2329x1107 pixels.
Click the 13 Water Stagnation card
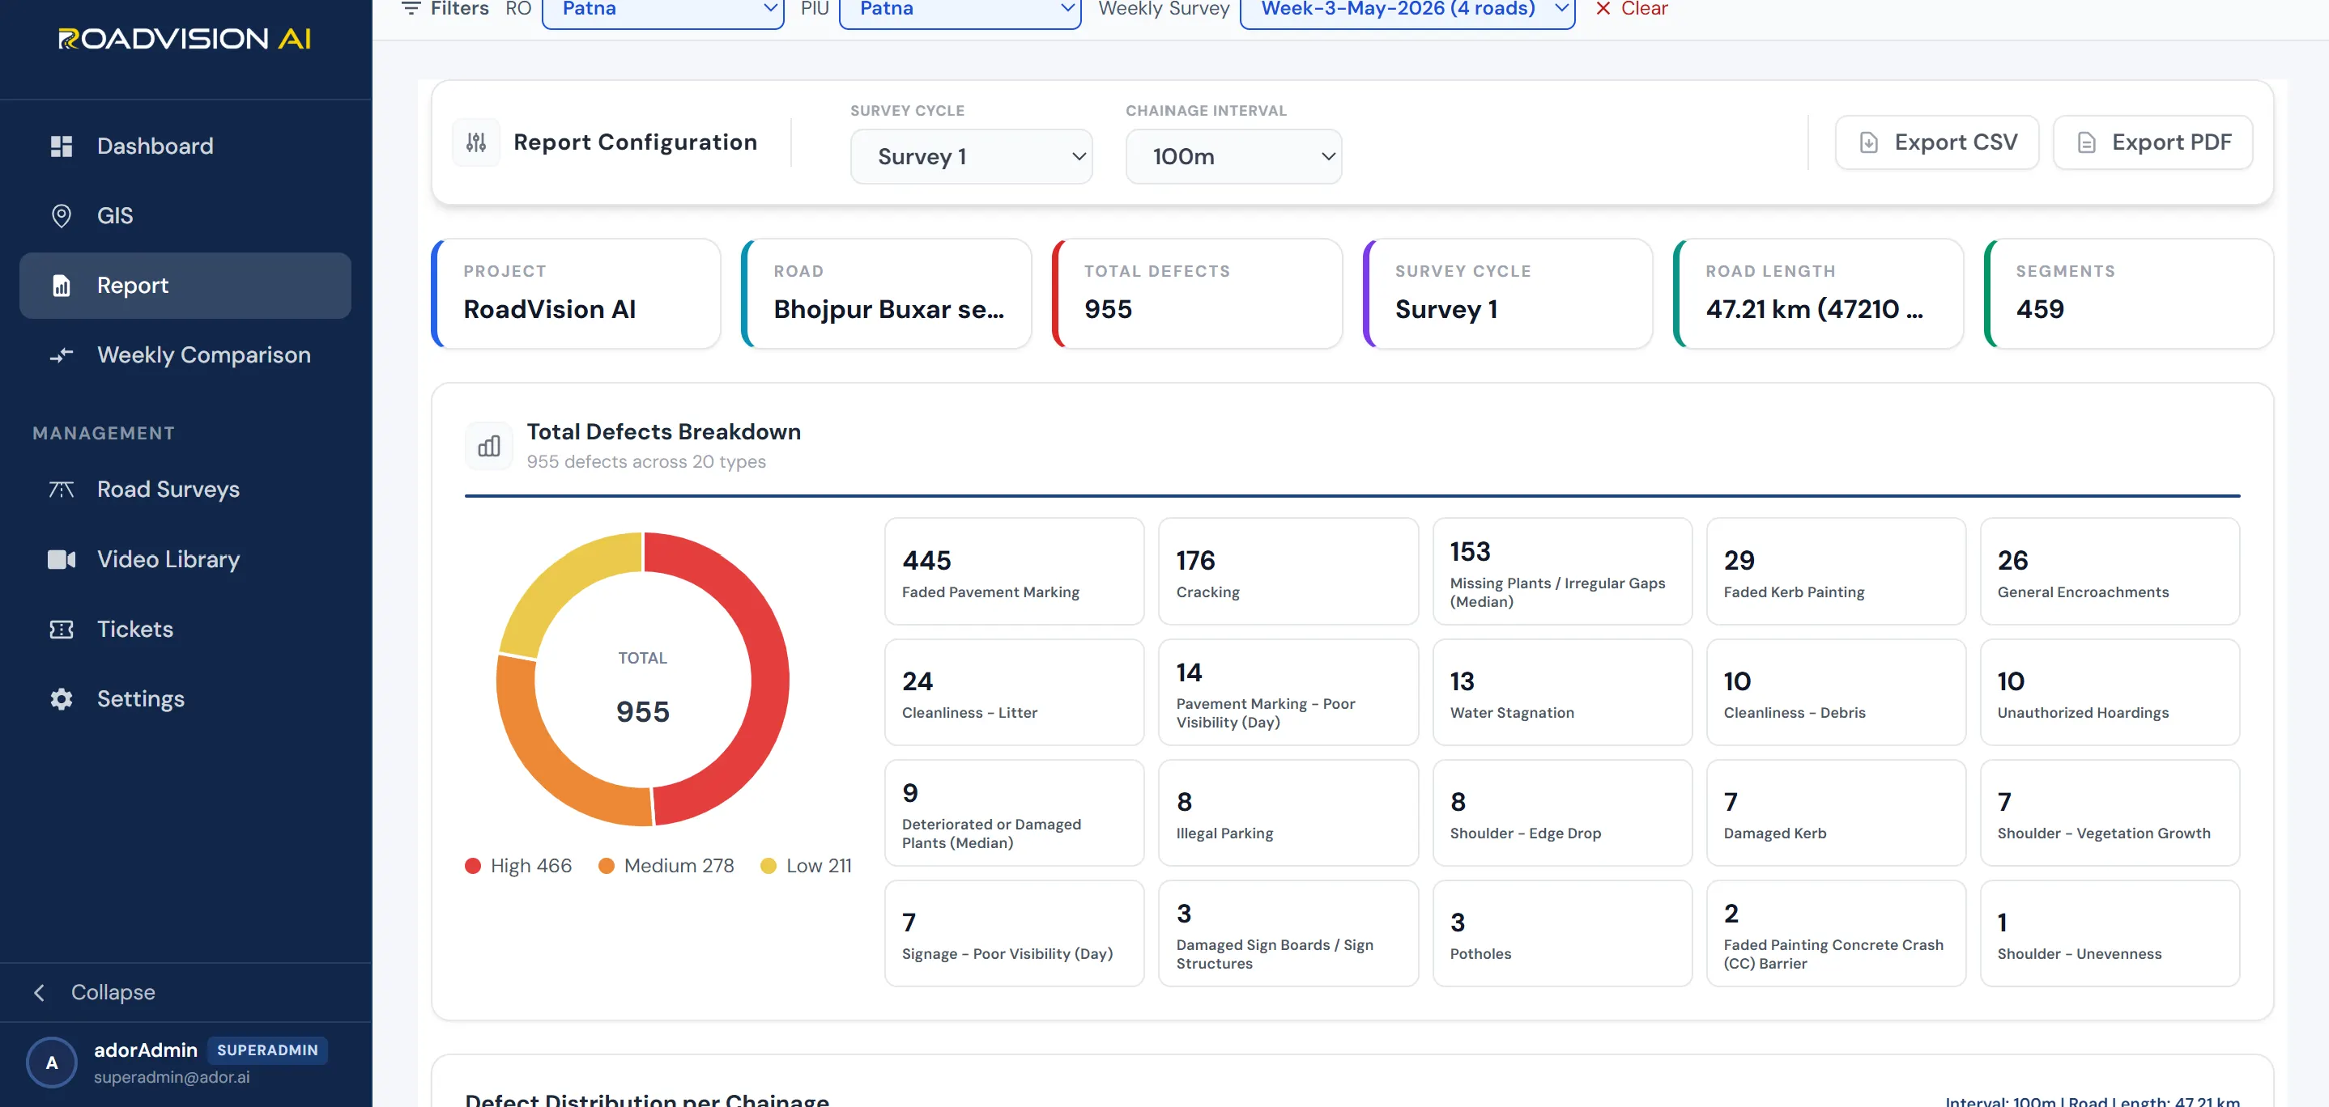pos(1562,692)
